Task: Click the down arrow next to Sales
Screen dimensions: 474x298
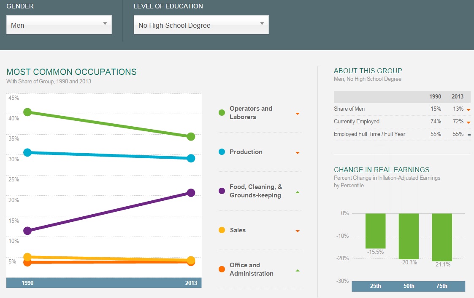Action: pos(298,231)
